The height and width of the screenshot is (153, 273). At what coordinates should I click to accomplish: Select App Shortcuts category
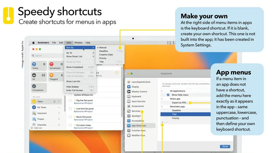tap(141, 125)
